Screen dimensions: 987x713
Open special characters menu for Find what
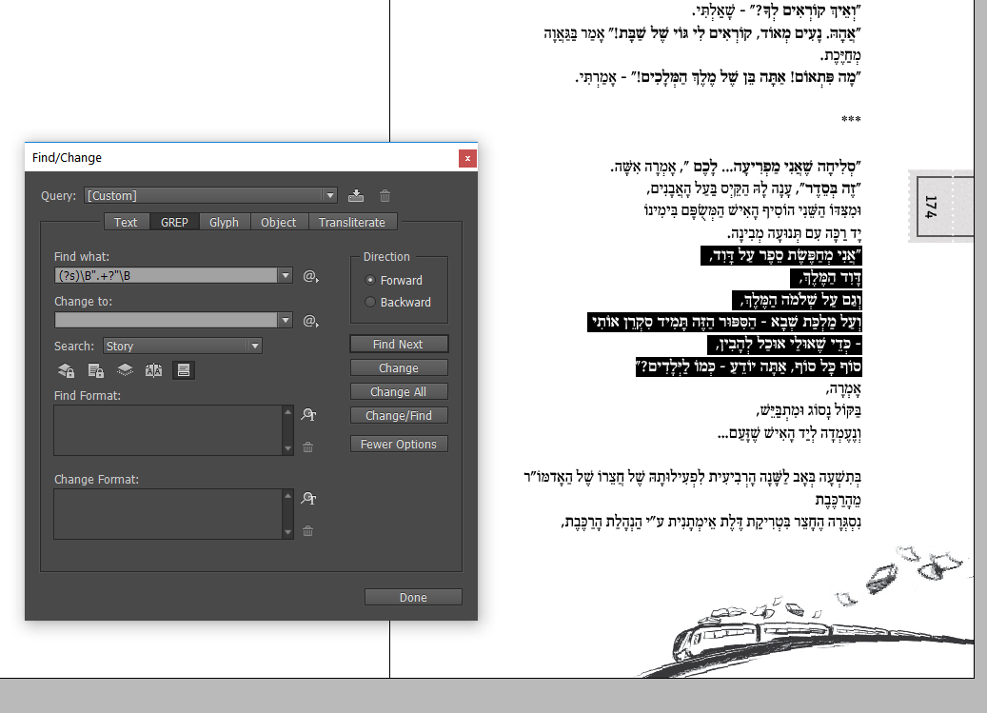pos(311,276)
